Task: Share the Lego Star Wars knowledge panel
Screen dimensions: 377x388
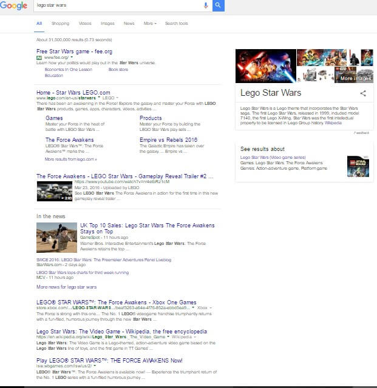Action: coord(363,93)
